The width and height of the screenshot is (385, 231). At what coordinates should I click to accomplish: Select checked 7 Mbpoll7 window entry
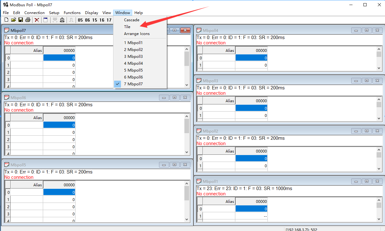(133, 84)
